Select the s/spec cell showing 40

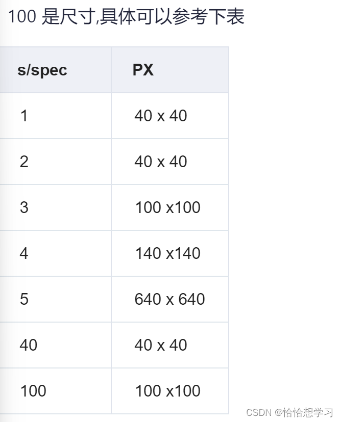pyautogui.click(x=55, y=345)
